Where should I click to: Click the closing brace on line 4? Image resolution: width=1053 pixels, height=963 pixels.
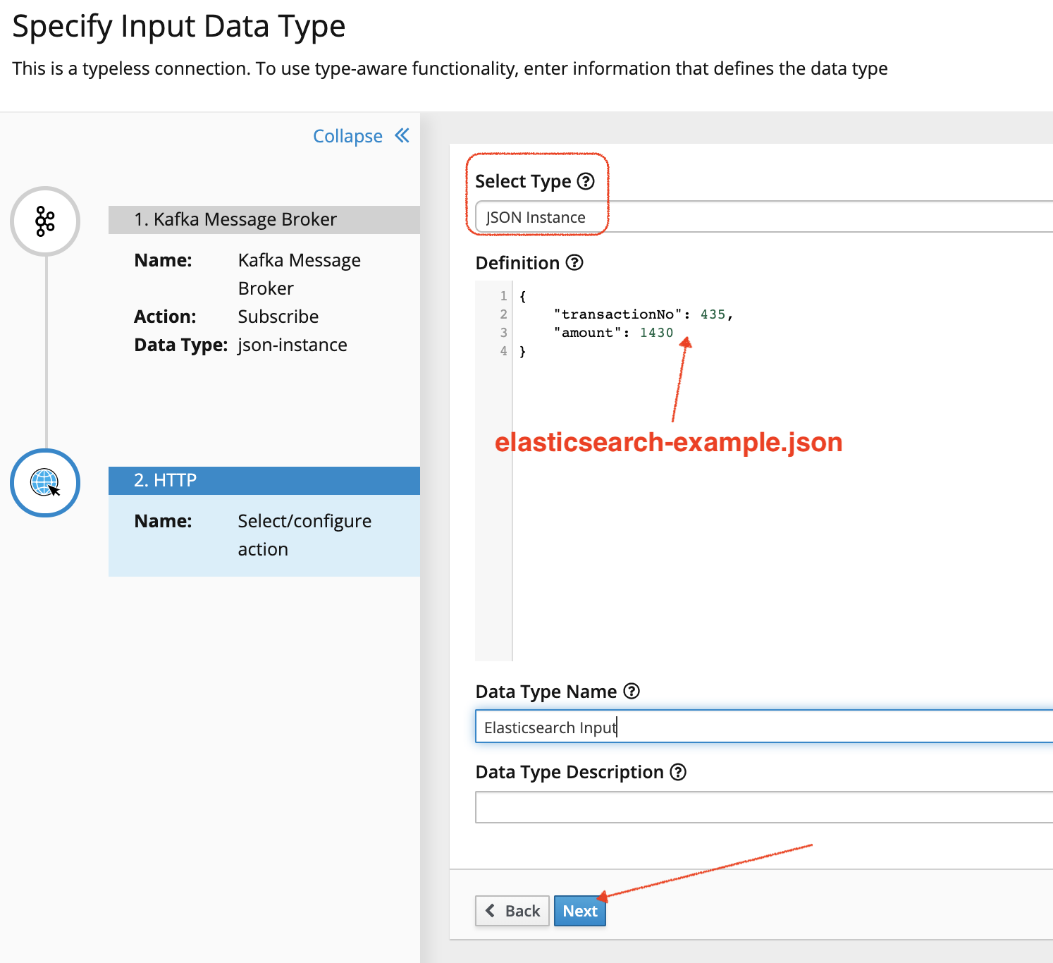coord(522,351)
